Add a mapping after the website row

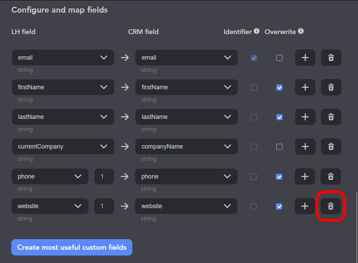click(x=305, y=206)
